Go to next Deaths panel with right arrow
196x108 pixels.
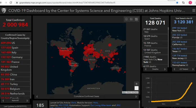pos(165,69)
